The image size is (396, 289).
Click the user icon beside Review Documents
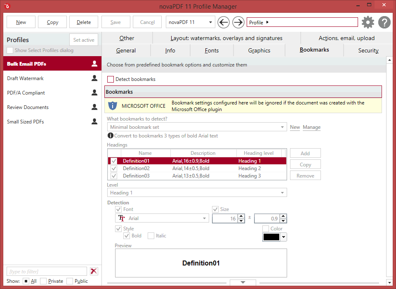(94, 107)
